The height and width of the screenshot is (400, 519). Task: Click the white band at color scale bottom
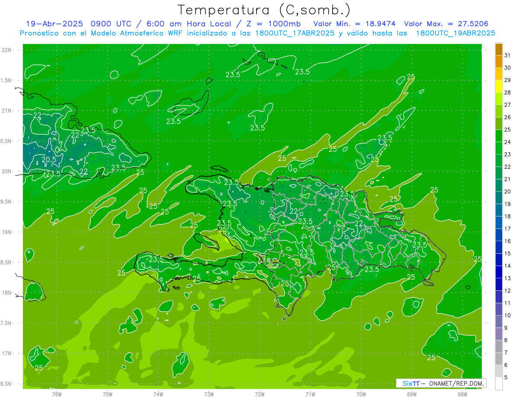pyautogui.click(x=499, y=384)
